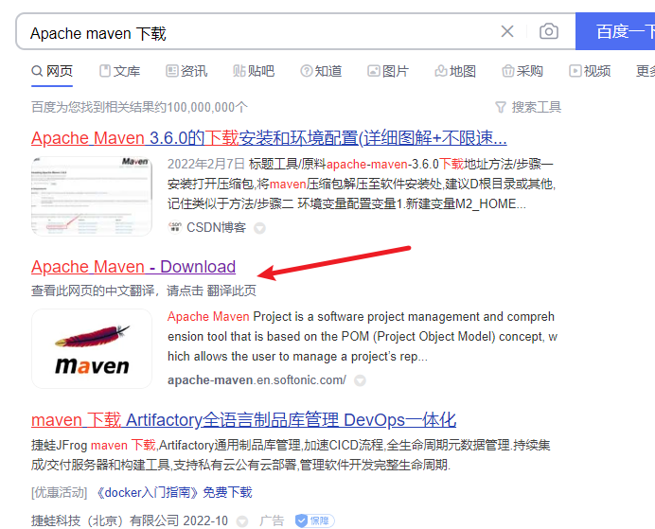Image resolution: width=655 pixels, height=529 pixels.
Task: Switch to the 文库 tab
Action: click(119, 71)
